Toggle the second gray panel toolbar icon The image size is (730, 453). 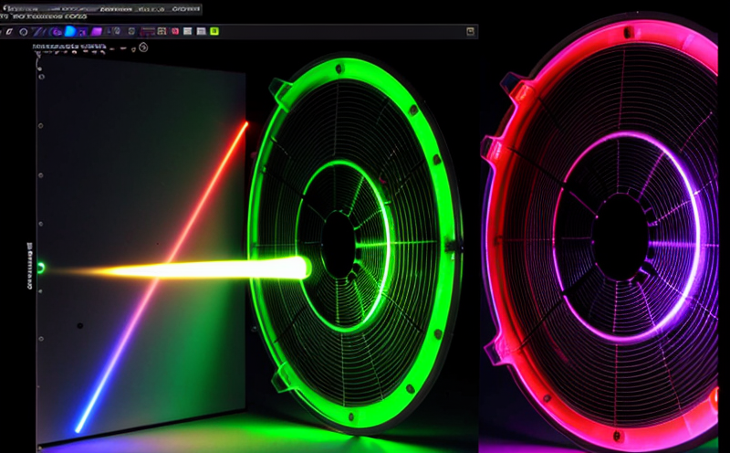click(x=201, y=31)
